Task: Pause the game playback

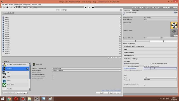Action: [89, 8]
